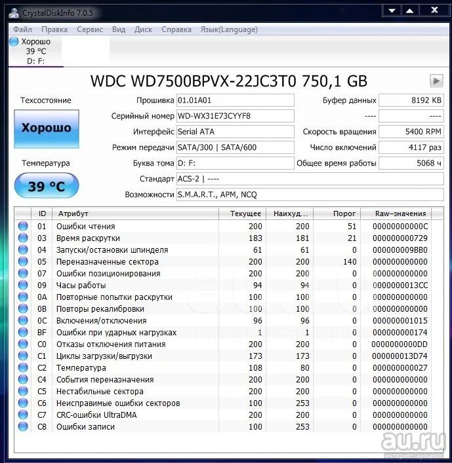Open the Диск menu

click(x=143, y=29)
